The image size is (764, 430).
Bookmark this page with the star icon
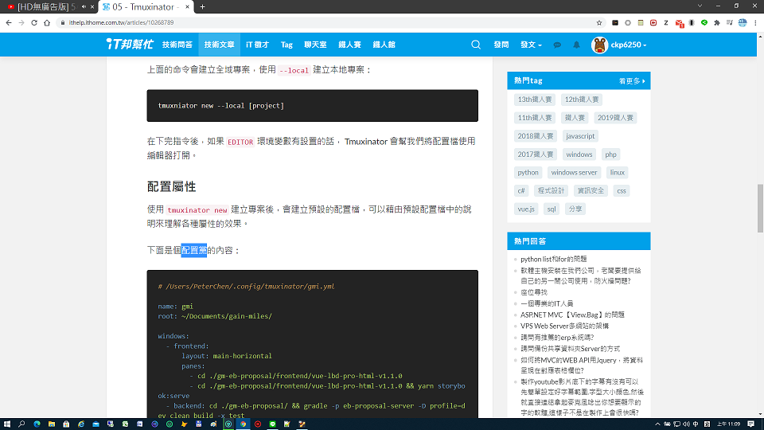598,22
